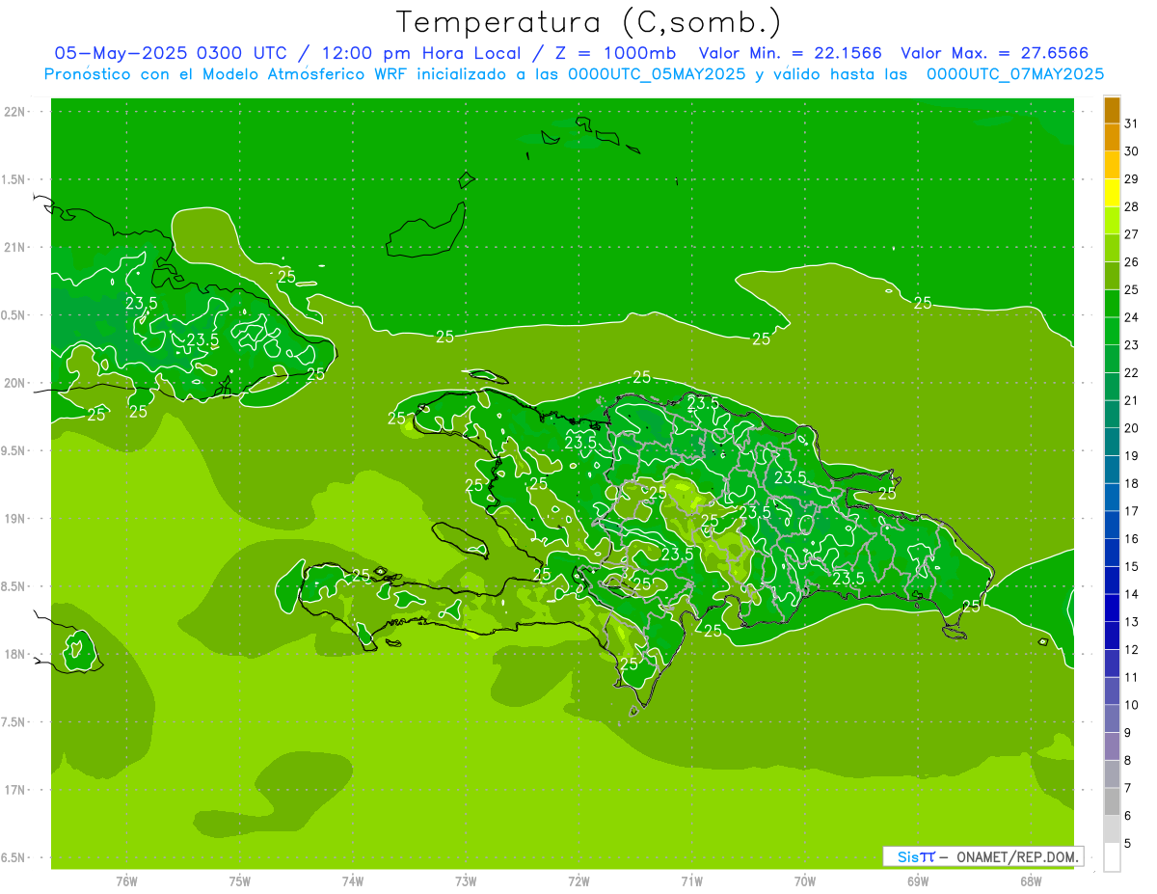Click the legend value 6
This screenshot has height=894, width=1157.
pyautogui.click(x=1127, y=816)
